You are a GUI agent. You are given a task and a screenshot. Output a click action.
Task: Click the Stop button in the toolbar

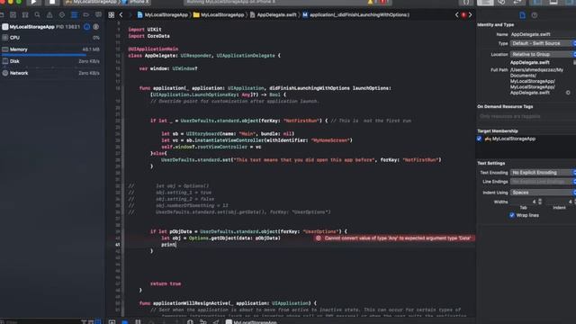[x=52, y=2]
